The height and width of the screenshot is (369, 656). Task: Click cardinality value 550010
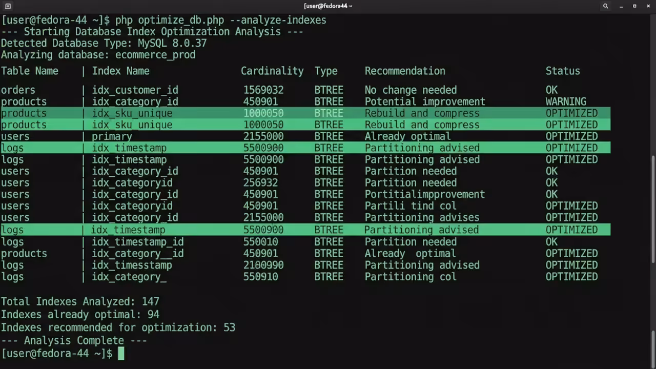(x=260, y=242)
